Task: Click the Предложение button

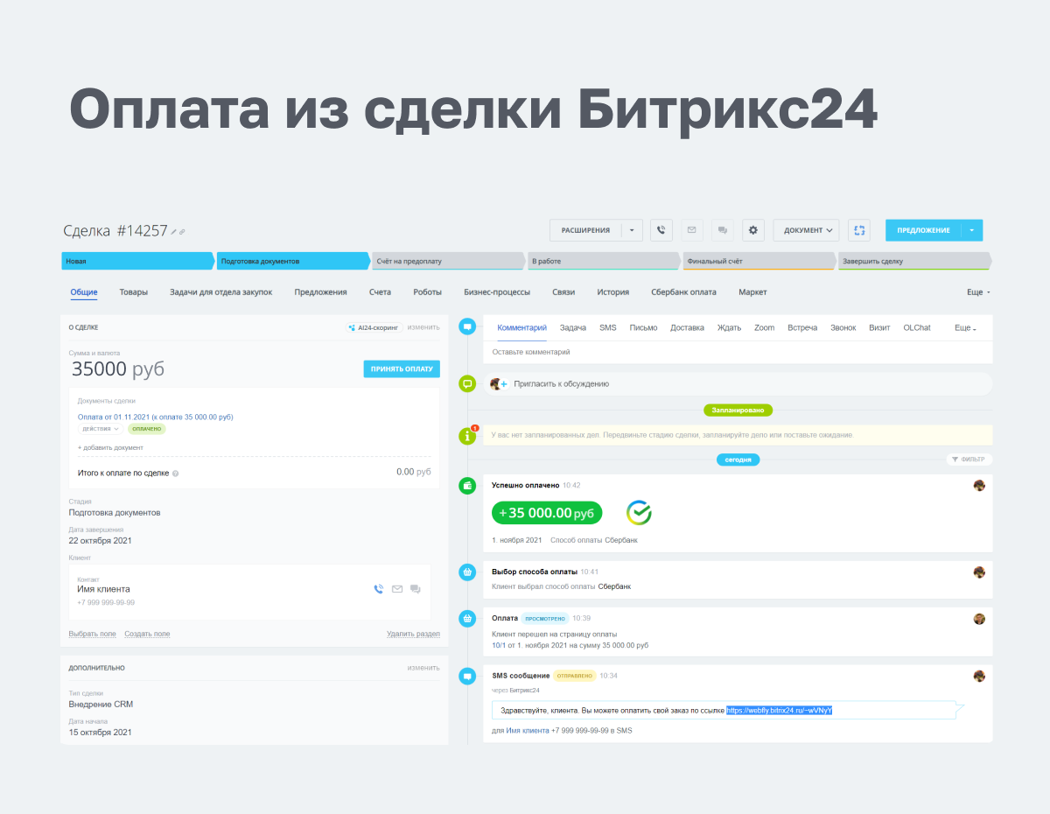Action: 923,230
